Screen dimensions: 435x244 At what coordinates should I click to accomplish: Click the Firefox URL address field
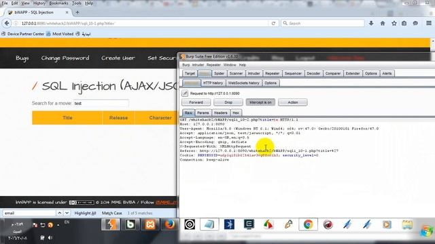point(144,23)
